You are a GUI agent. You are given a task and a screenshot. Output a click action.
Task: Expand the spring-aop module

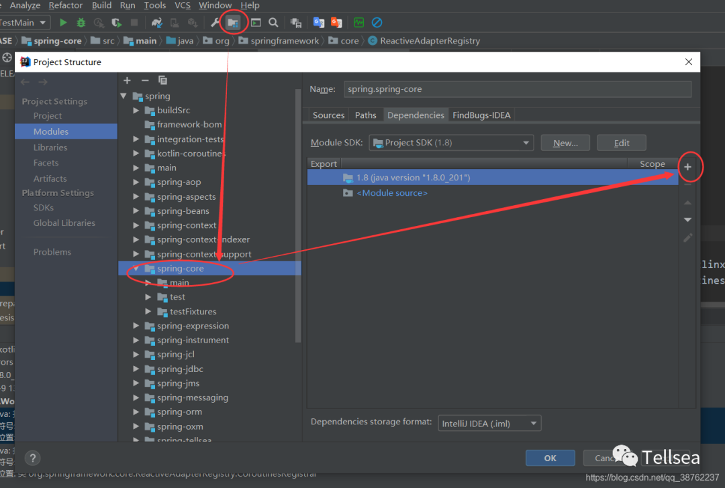136,182
